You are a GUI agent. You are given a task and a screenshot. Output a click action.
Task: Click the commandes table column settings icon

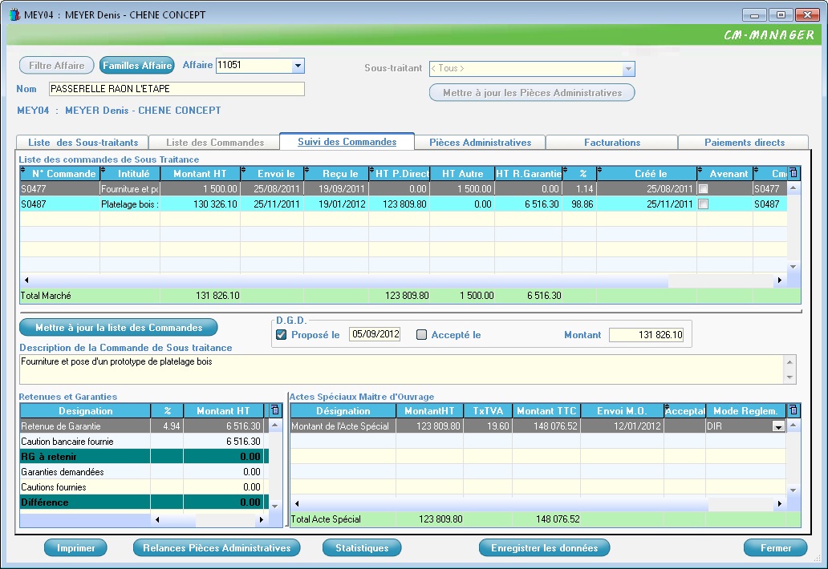(793, 173)
